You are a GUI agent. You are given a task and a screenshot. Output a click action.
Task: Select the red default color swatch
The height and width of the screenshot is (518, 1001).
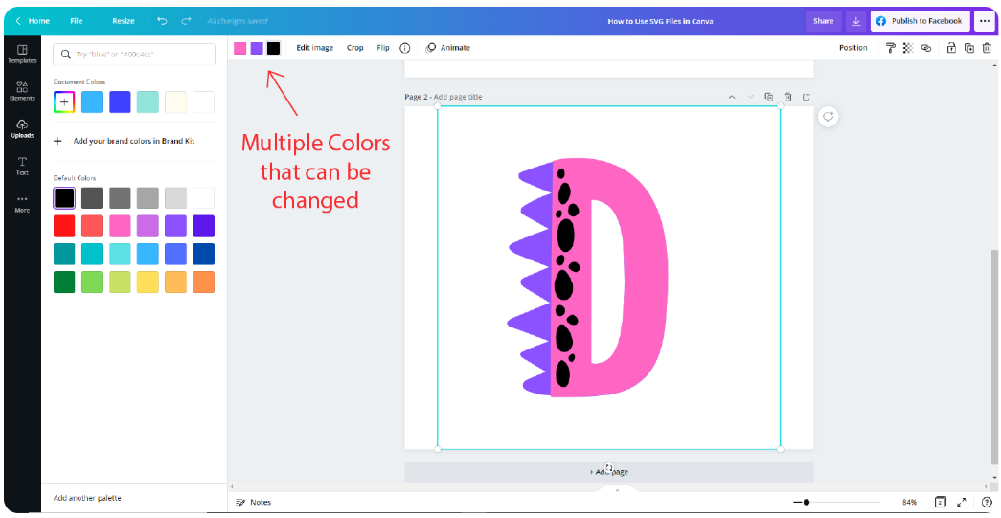pyautogui.click(x=64, y=226)
